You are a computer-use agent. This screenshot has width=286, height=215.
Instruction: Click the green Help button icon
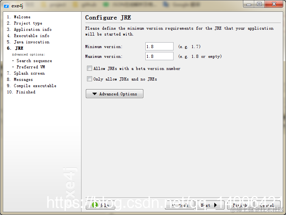click(95, 205)
